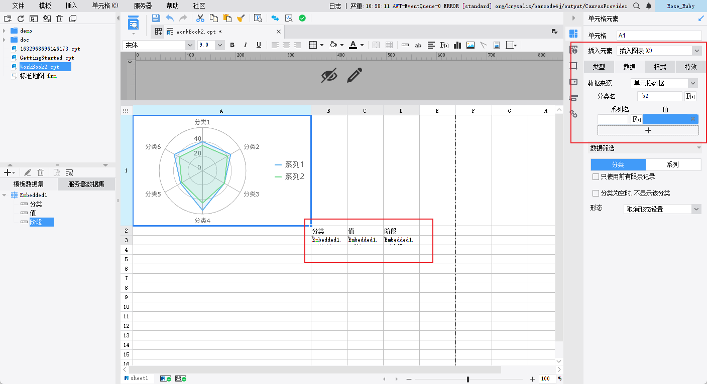This screenshot has height=384, width=707.
Task: Align cell text right
Action: pos(297,45)
